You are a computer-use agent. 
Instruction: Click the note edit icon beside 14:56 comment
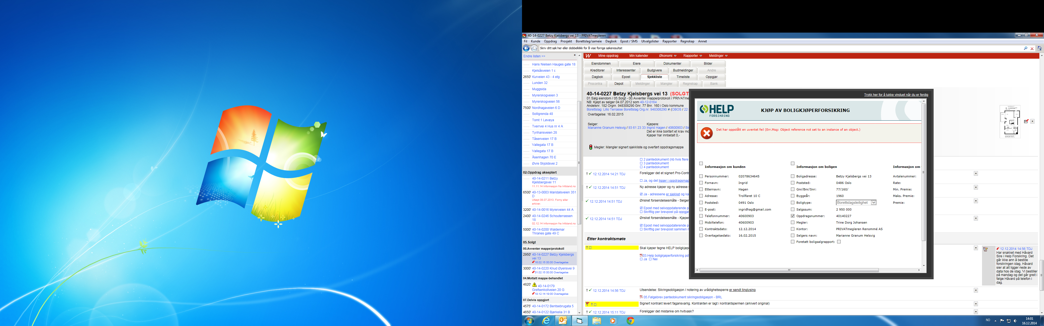[x=985, y=249]
